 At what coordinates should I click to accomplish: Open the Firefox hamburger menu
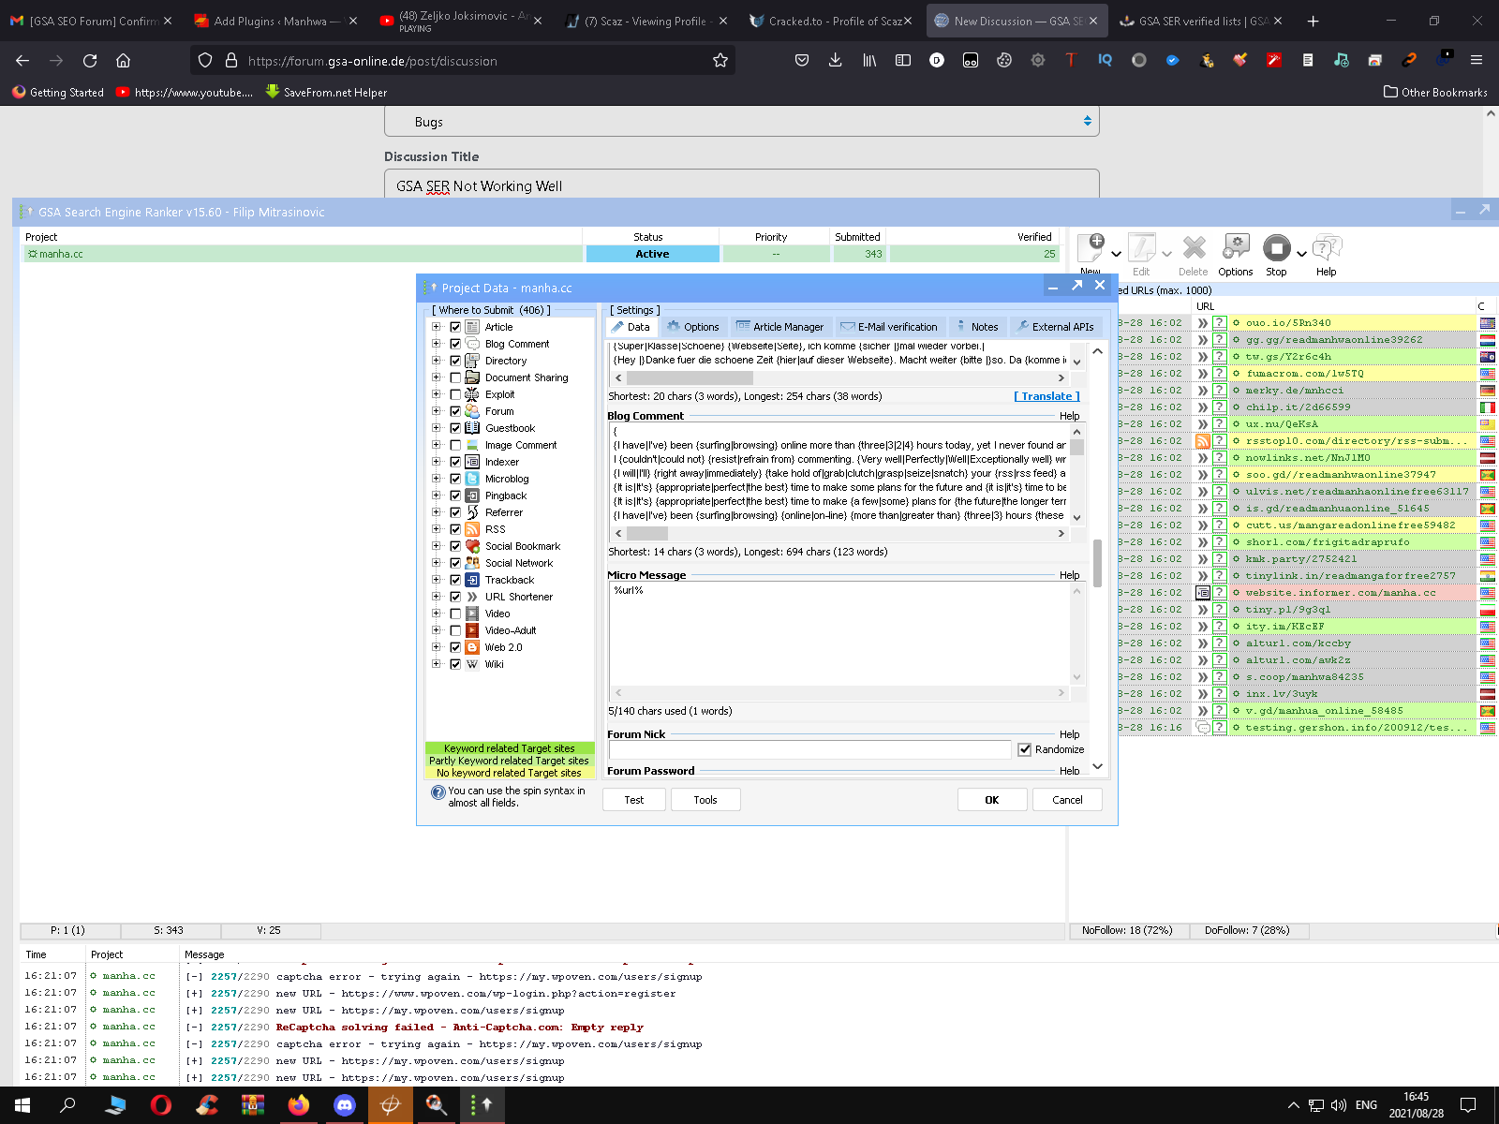[1477, 61]
